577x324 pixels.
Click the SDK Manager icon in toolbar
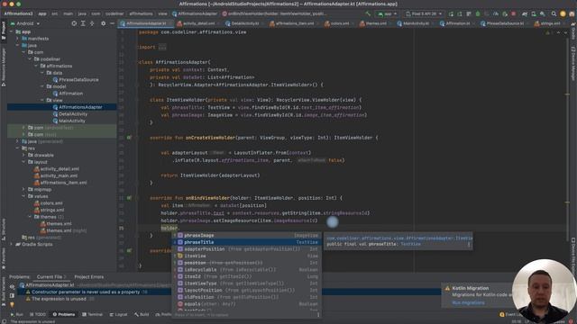(543, 14)
